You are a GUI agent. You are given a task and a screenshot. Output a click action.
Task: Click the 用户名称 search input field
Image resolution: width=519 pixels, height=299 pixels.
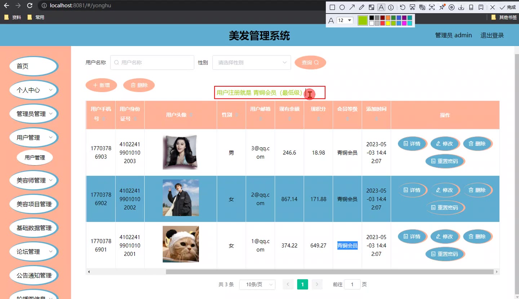point(152,63)
